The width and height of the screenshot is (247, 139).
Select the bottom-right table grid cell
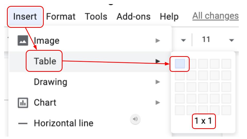tap(226, 110)
